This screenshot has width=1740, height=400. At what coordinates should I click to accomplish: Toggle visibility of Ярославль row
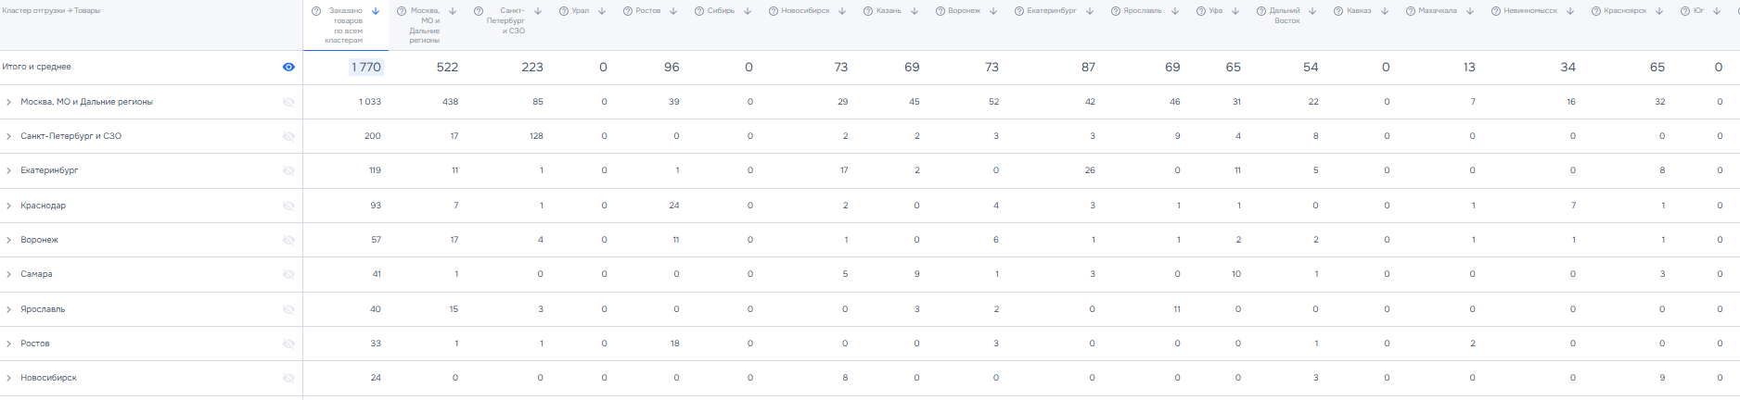pos(288,309)
